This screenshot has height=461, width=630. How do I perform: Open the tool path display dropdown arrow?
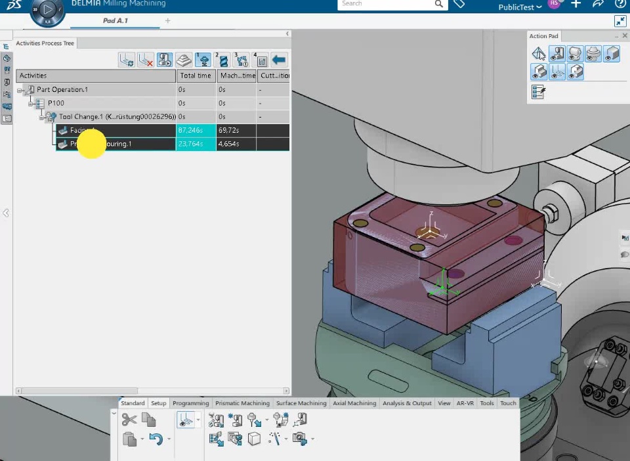pos(198,420)
